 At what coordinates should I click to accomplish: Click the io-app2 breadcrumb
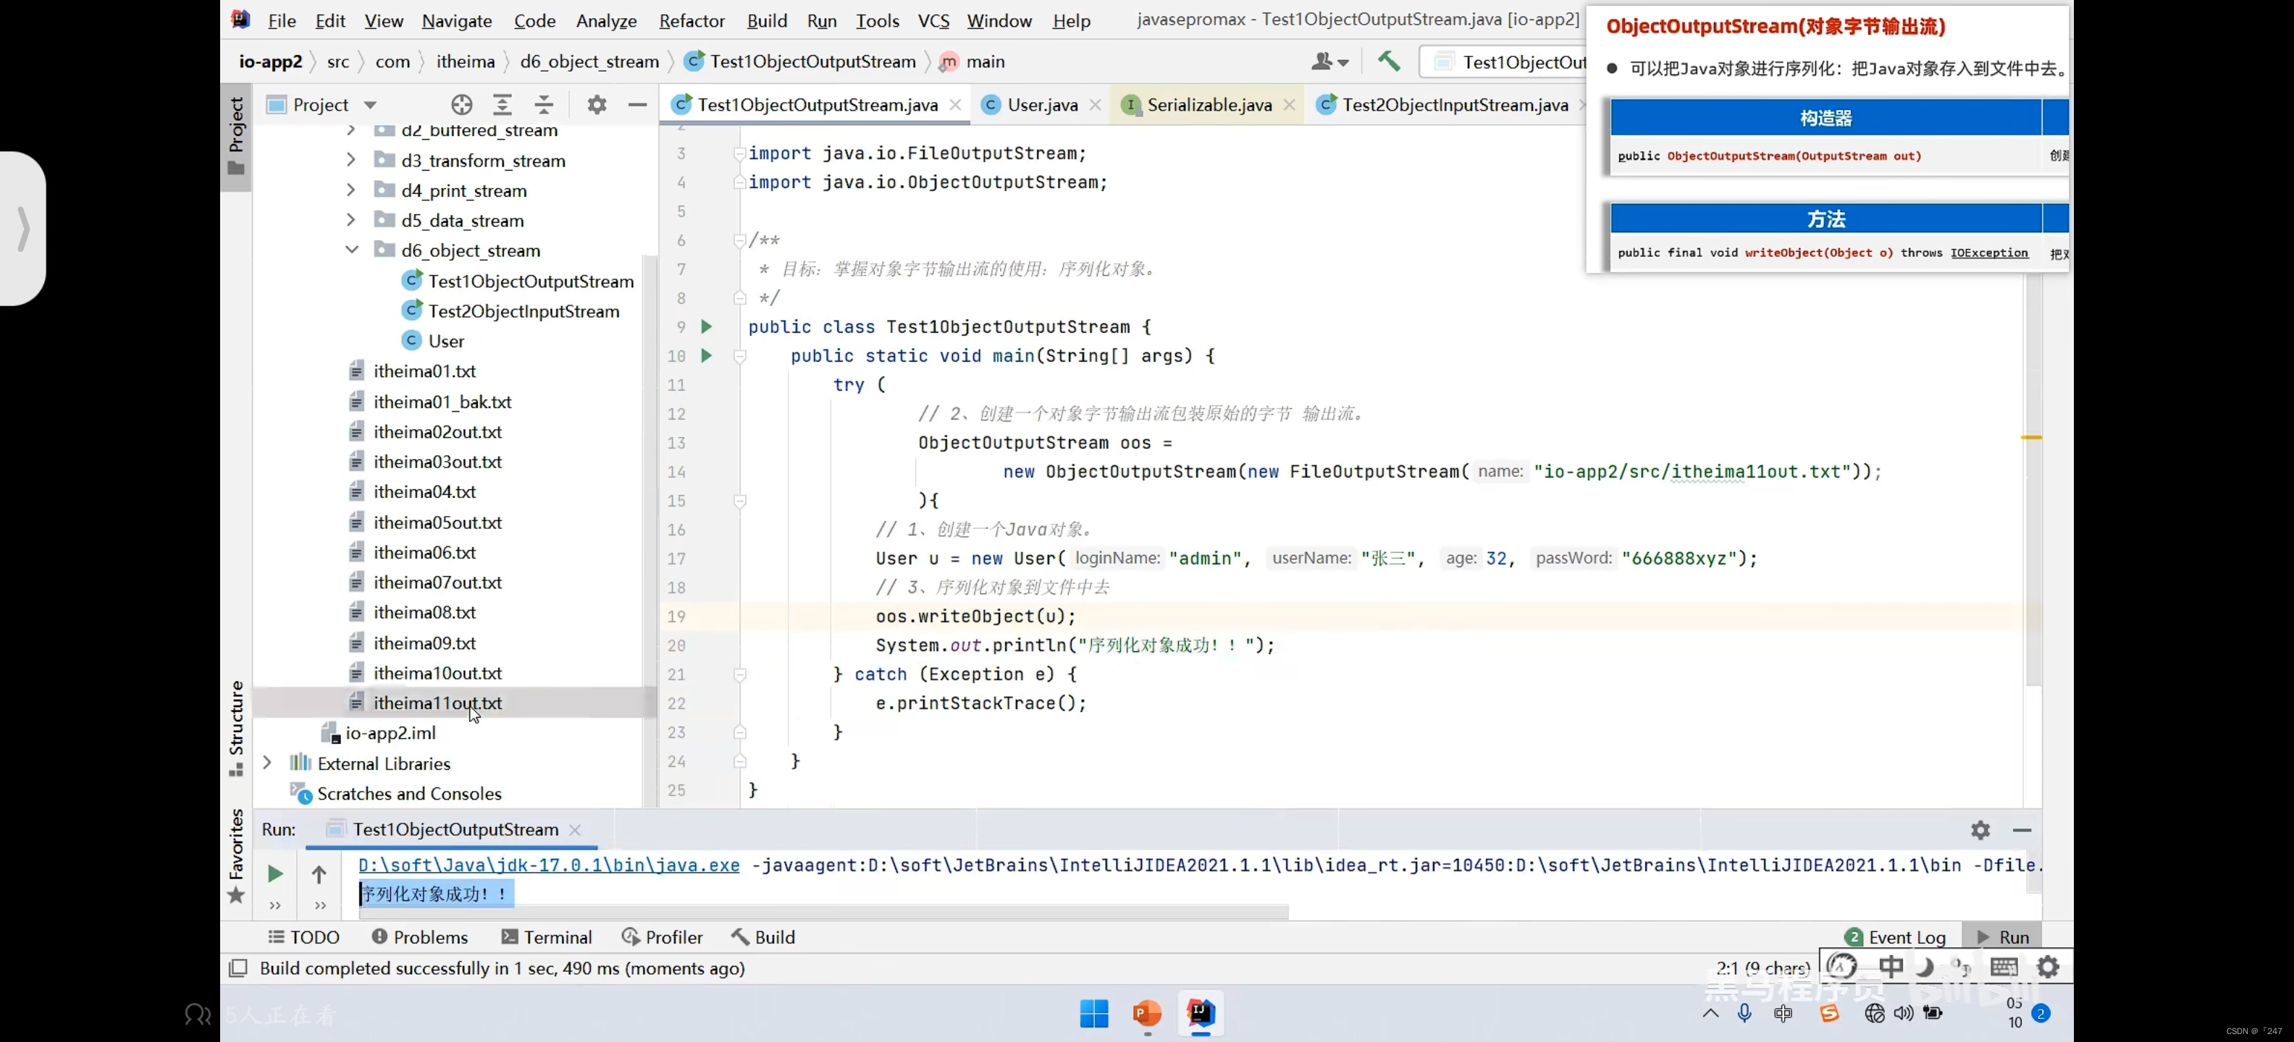tap(271, 62)
